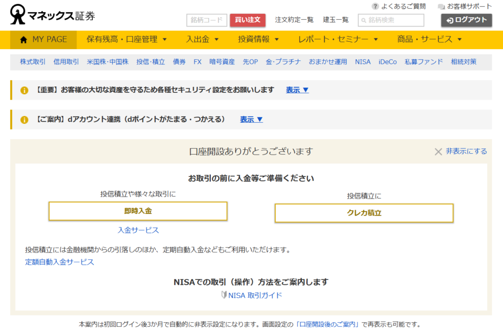Click the customer support chat icon
503x331 pixels.
441,6
